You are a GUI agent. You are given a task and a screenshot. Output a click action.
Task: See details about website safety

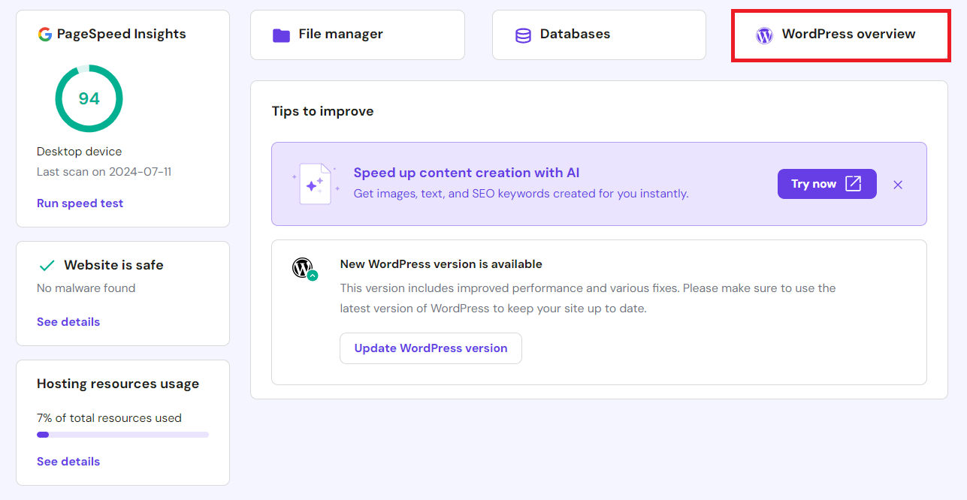[68, 321]
